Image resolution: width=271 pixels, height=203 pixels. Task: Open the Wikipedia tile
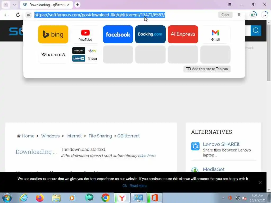(53, 54)
